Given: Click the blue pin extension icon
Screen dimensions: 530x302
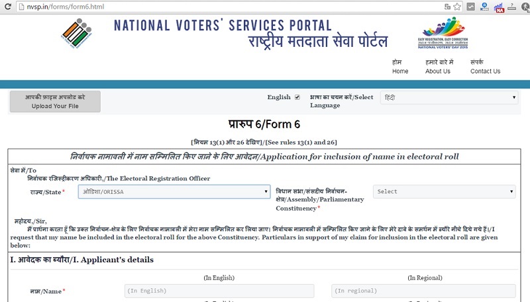Looking at the screenshot, I should pyautogui.click(x=484, y=7).
